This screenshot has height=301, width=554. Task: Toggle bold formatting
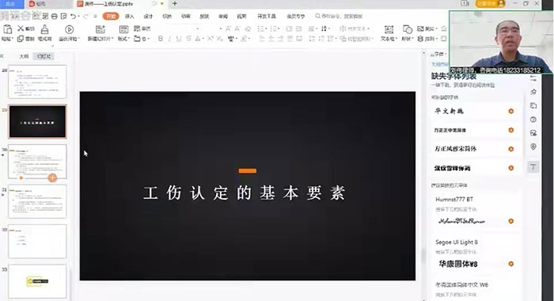coord(161,39)
